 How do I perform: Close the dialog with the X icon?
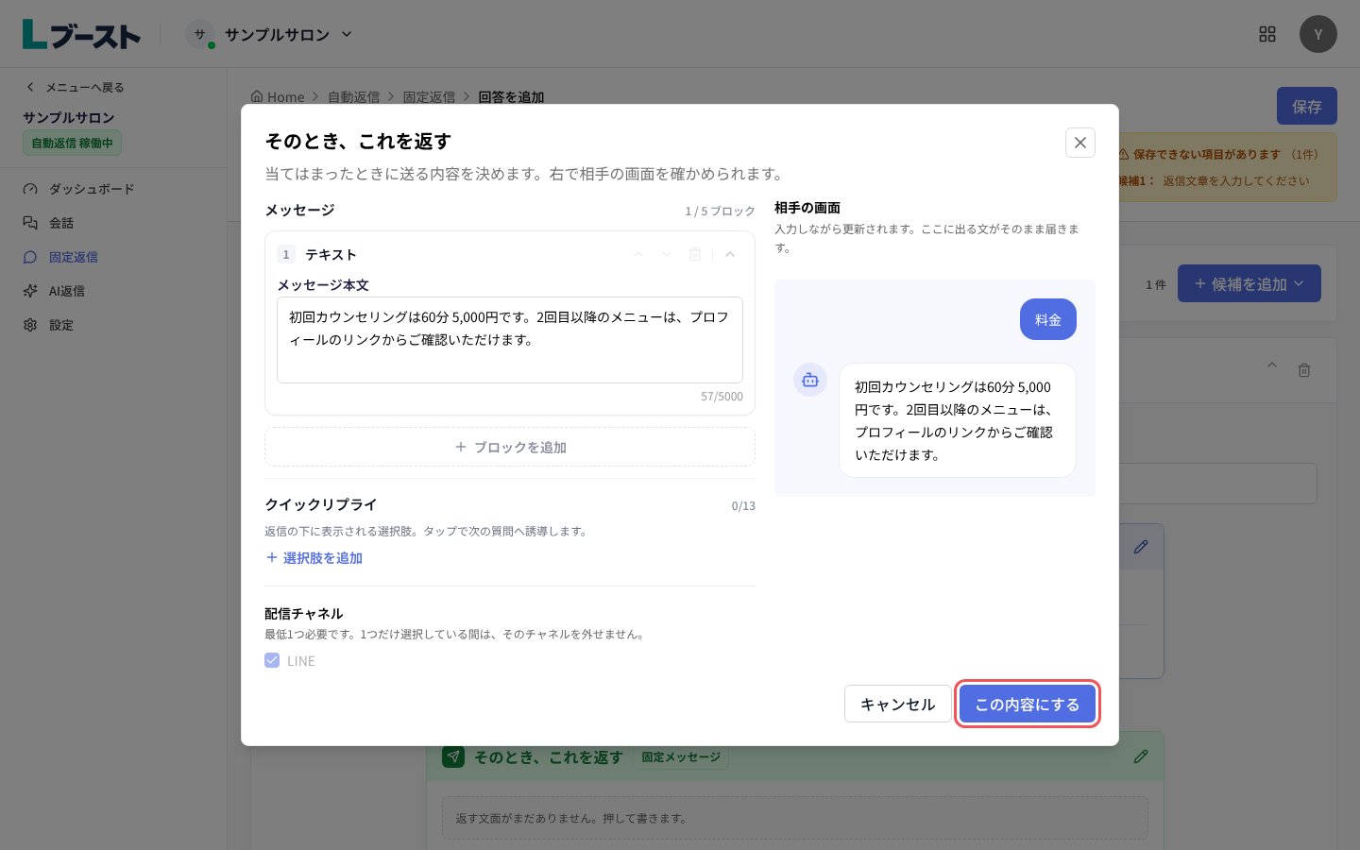point(1080,143)
